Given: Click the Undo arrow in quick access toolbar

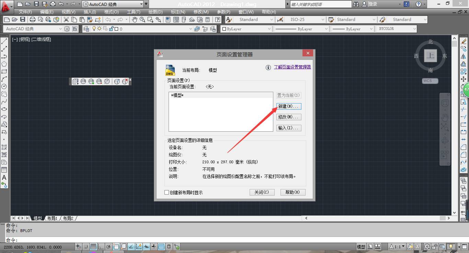Looking at the screenshot, I should click(61, 4).
